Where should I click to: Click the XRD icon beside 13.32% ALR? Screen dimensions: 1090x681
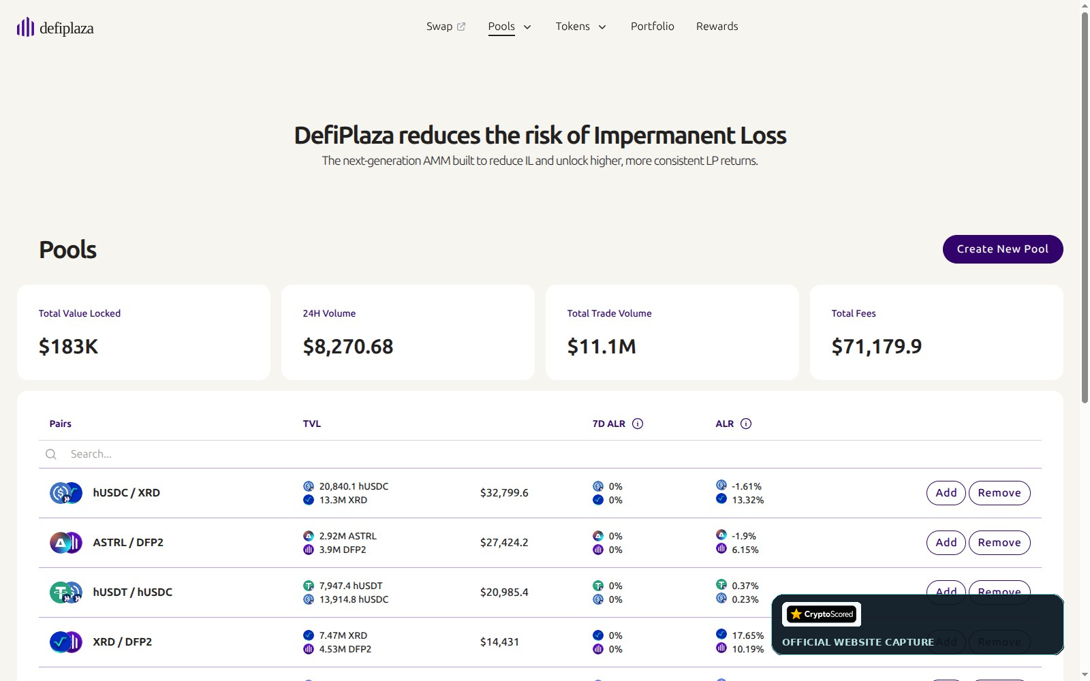[721, 498]
